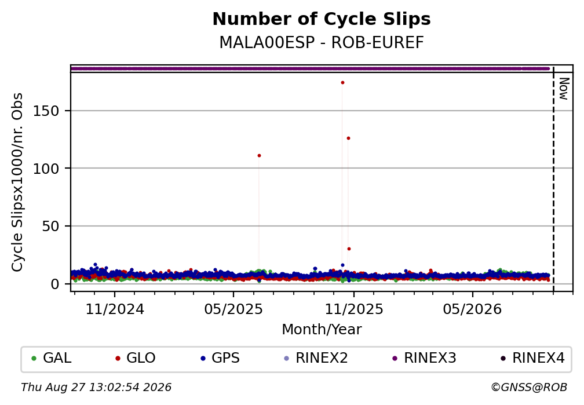Click the RINEX4 legend marker
Viewport: 584px width, 405px height.
[503, 359]
